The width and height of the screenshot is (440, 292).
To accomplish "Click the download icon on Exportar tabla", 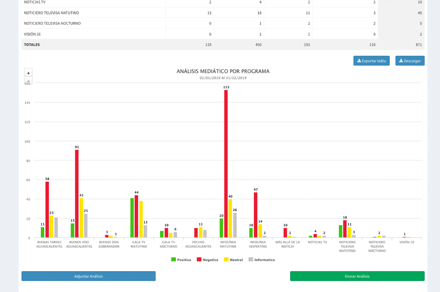I will (x=359, y=61).
